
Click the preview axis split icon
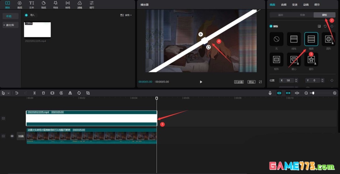[x=297, y=93]
